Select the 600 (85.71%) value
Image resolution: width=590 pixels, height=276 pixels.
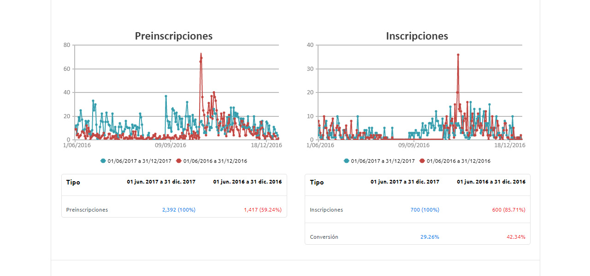pyautogui.click(x=509, y=210)
